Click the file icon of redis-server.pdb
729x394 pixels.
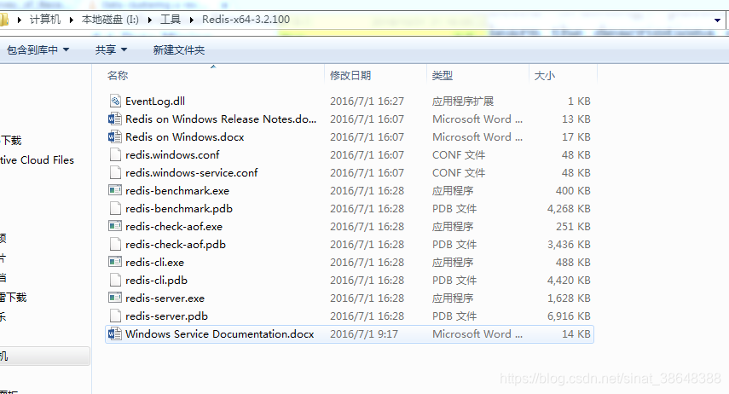[x=115, y=316]
